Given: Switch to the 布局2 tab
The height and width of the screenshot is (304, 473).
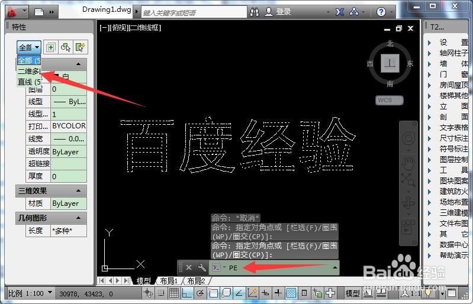Looking at the screenshot, I should click(196, 281).
